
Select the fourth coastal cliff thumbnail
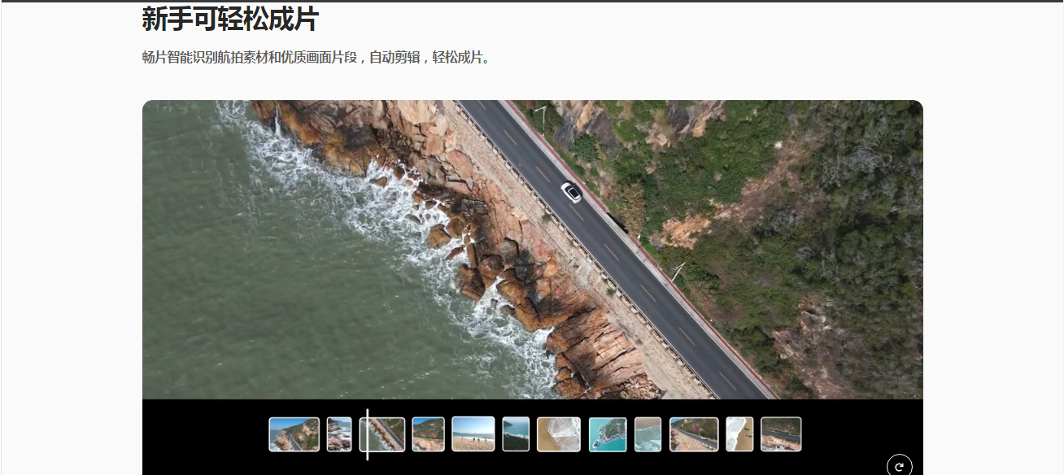click(428, 434)
